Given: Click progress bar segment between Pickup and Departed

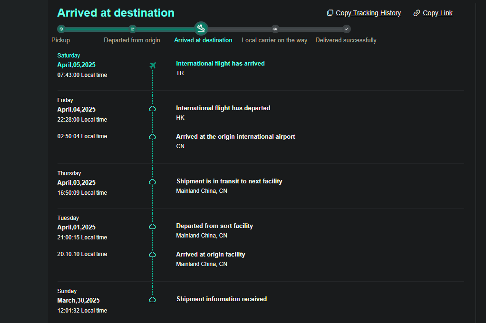Looking at the screenshot, I should pyautogui.click(x=97, y=29).
